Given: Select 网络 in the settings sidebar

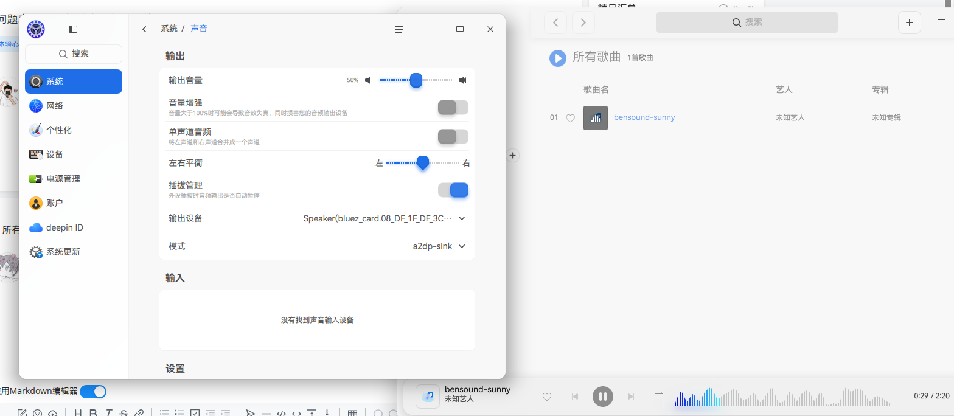Looking at the screenshot, I should [x=74, y=106].
